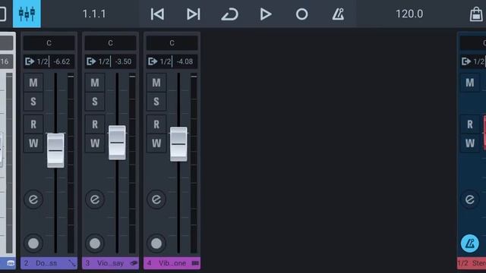Click the 120.0 tempo display

[409, 14]
